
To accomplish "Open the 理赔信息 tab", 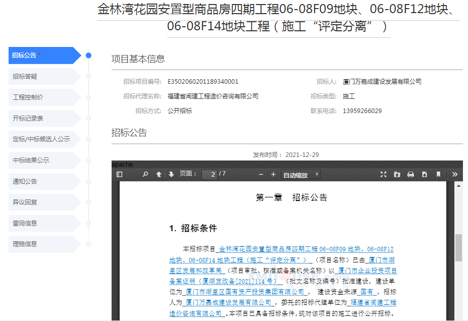I will (45, 244).
